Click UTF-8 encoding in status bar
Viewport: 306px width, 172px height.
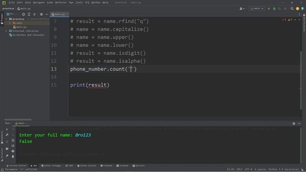point(249,170)
